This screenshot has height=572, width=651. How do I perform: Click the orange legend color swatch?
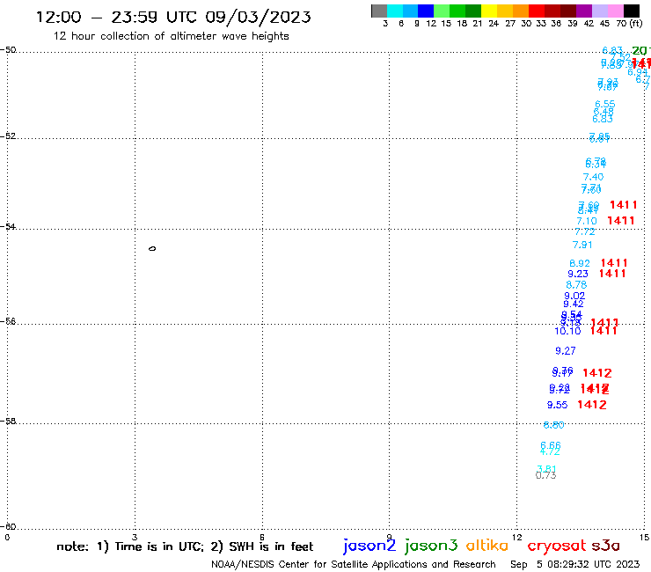coord(521,11)
